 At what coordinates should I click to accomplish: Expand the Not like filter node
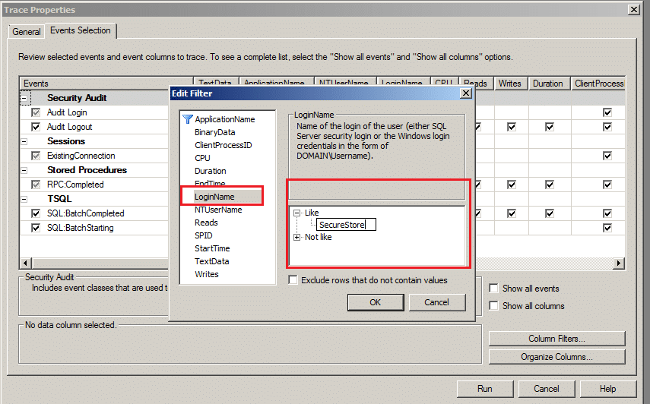(296, 237)
